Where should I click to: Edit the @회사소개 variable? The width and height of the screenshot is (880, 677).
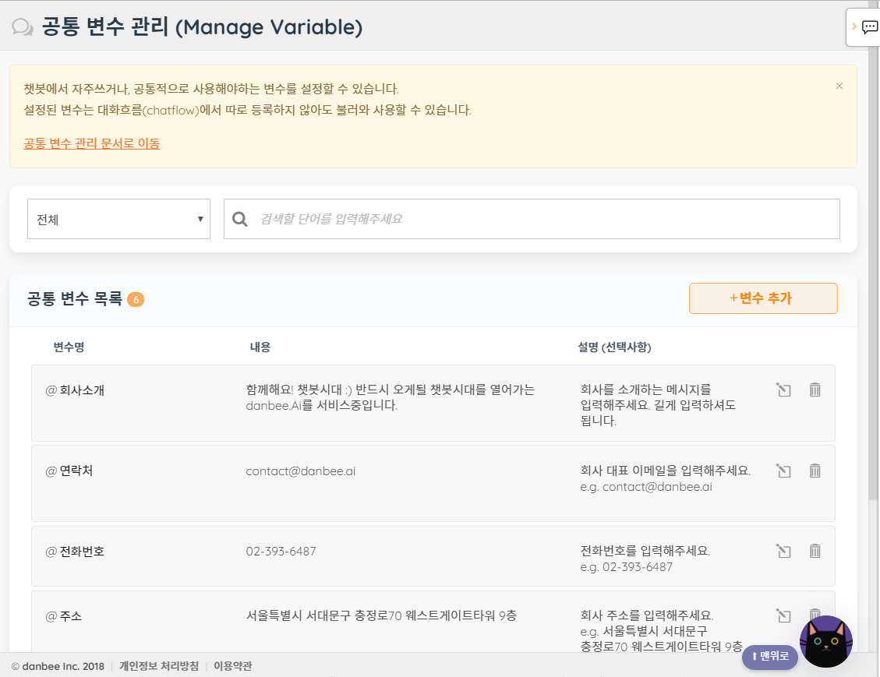[783, 390]
